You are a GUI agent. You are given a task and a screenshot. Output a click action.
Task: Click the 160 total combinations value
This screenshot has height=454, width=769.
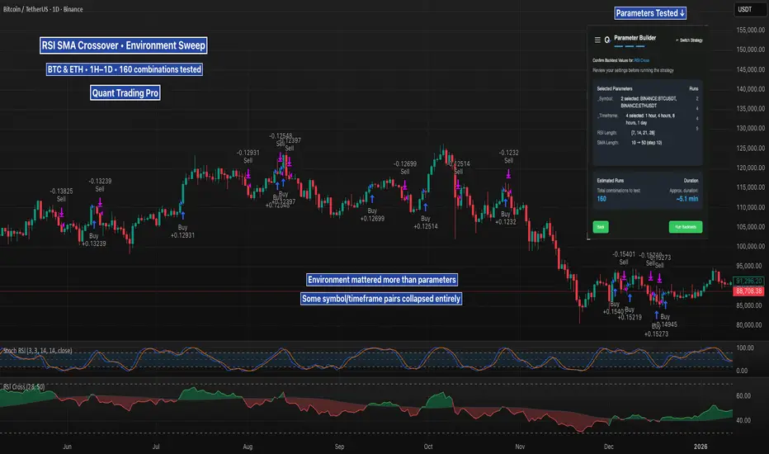(602, 199)
